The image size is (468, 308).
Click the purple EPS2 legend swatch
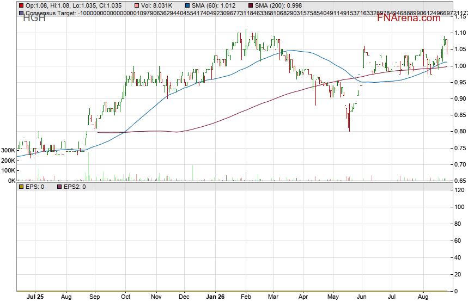click(x=59, y=187)
